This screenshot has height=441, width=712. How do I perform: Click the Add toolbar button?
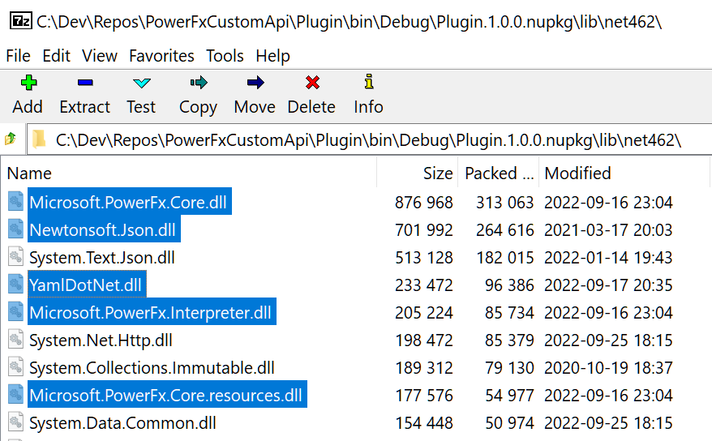[28, 96]
